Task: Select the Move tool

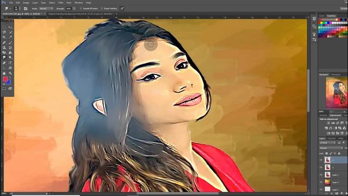Action: [x=10, y=27]
